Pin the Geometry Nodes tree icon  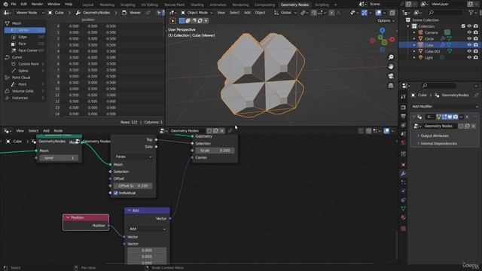coord(230,131)
